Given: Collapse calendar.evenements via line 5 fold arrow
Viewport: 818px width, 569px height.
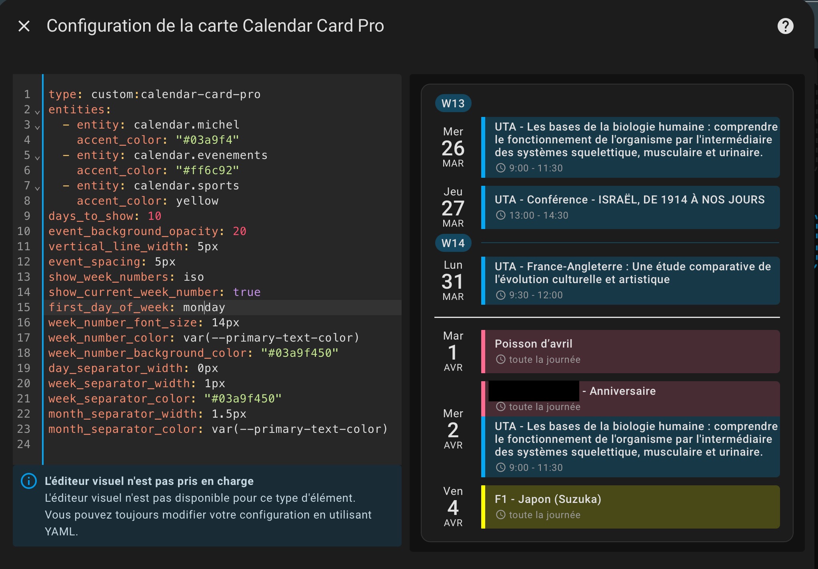Looking at the screenshot, I should (36, 156).
